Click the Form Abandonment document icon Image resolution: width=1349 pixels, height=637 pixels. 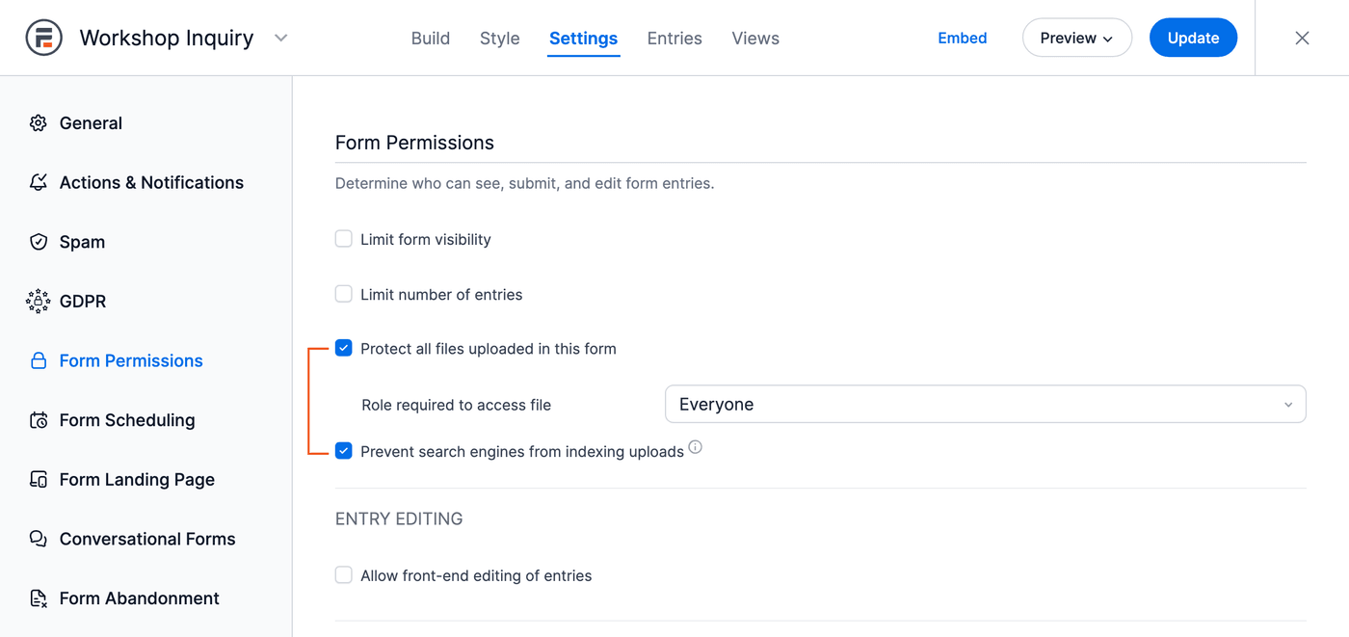tap(39, 598)
